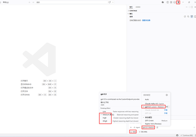Viewport: 196px width, 137px height.
Task: Click 显示所有命令 shortcut label
Action: [x=26, y=84]
